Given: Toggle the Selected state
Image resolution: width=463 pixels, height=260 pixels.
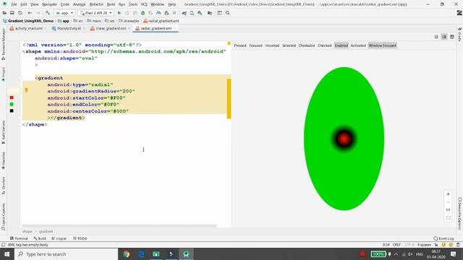Looking at the screenshot, I should (289, 45).
